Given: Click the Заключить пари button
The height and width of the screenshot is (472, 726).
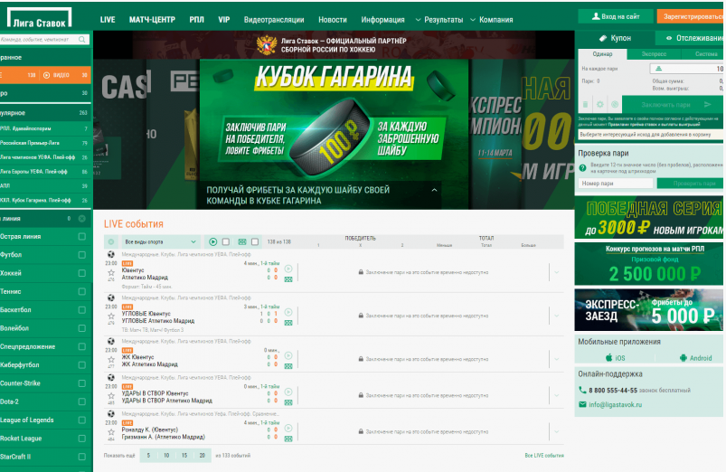Looking at the screenshot, I should click(672, 105).
